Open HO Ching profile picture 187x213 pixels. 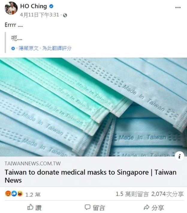click(11, 8)
